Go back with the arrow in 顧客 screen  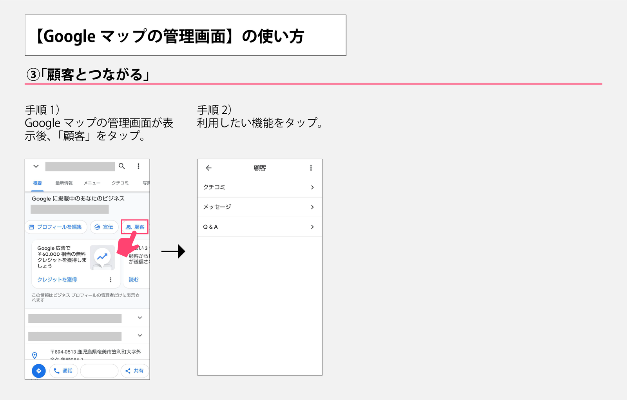[209, 168]
